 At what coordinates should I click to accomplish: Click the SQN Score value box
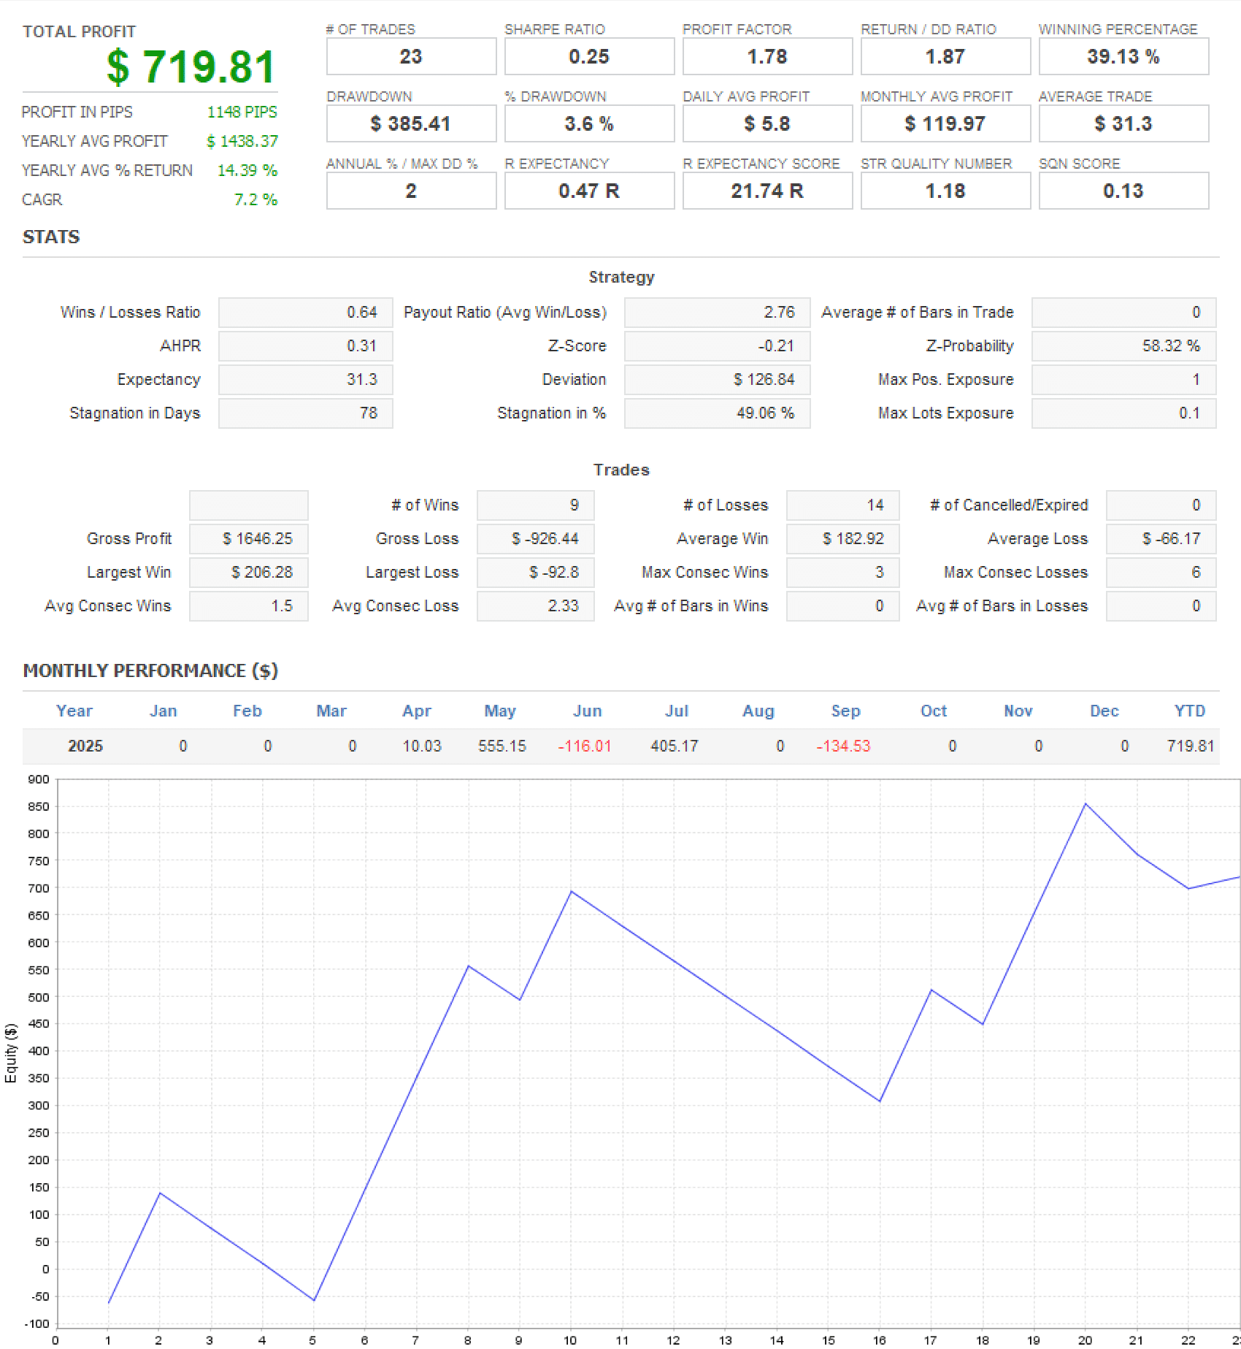(x=1123, y=191)
